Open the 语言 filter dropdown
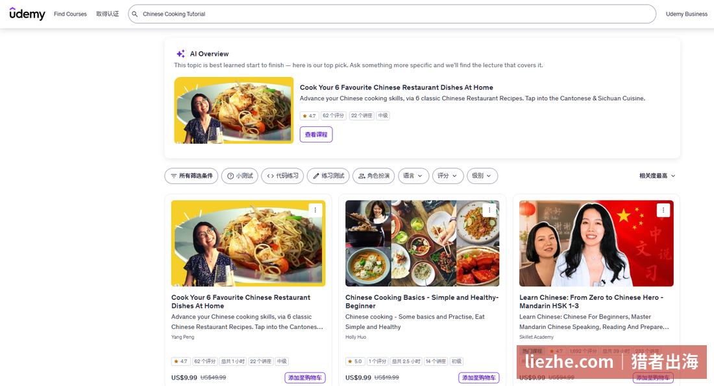 pos(413,176)
